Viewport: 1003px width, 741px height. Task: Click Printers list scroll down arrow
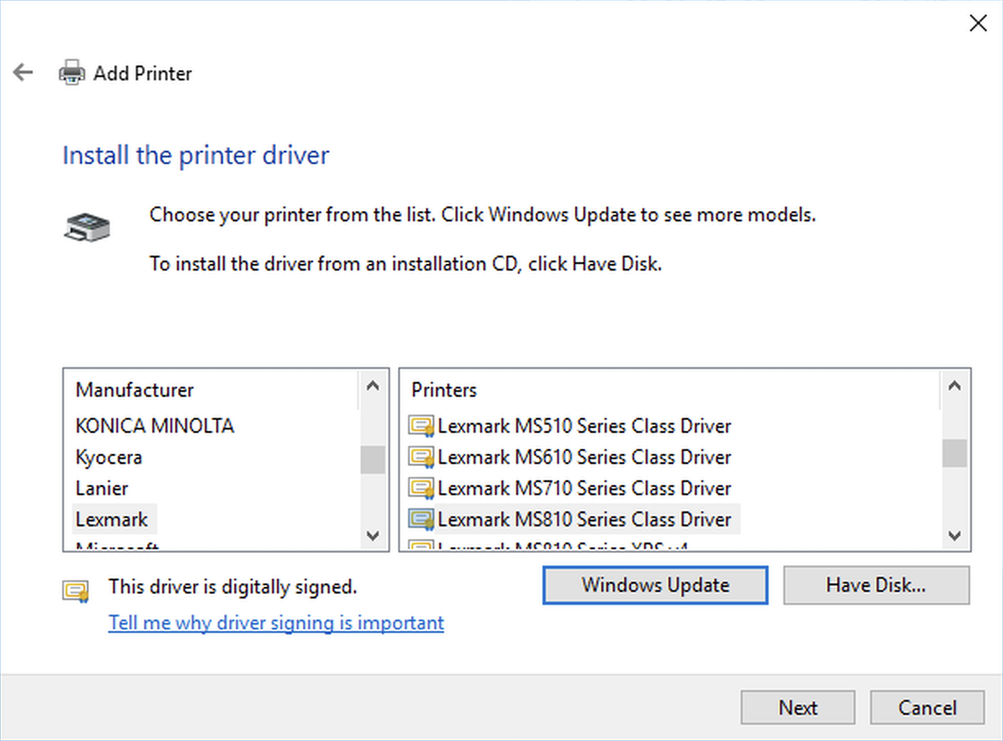point(954,535)
